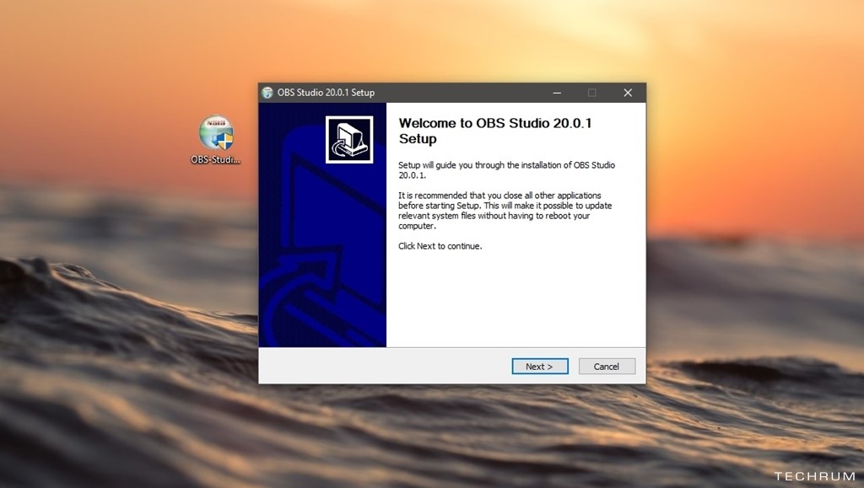Minimize the OBS Studio Setup window

(x=557, y=93)
